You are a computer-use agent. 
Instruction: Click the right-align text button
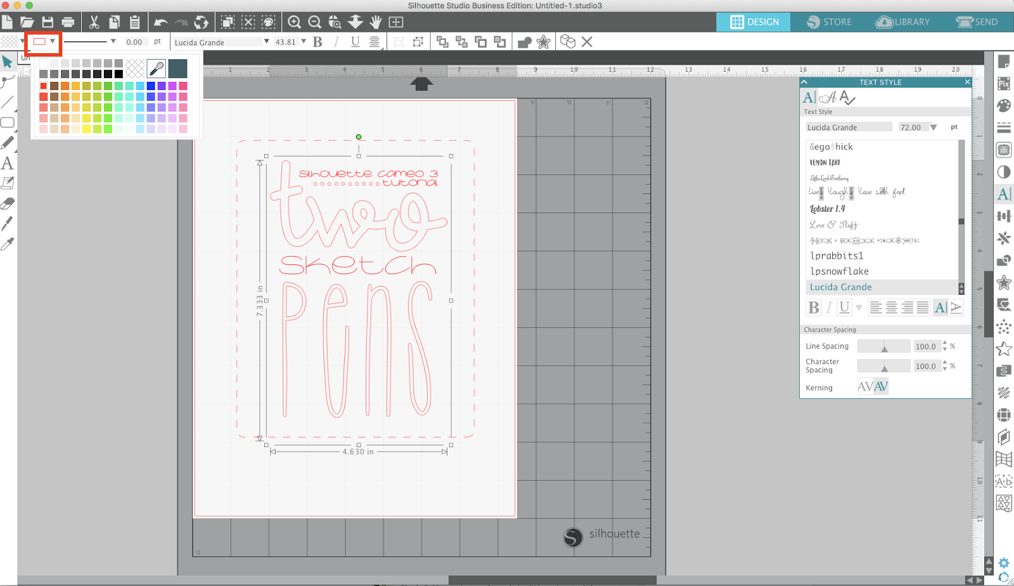pos(906,307)
